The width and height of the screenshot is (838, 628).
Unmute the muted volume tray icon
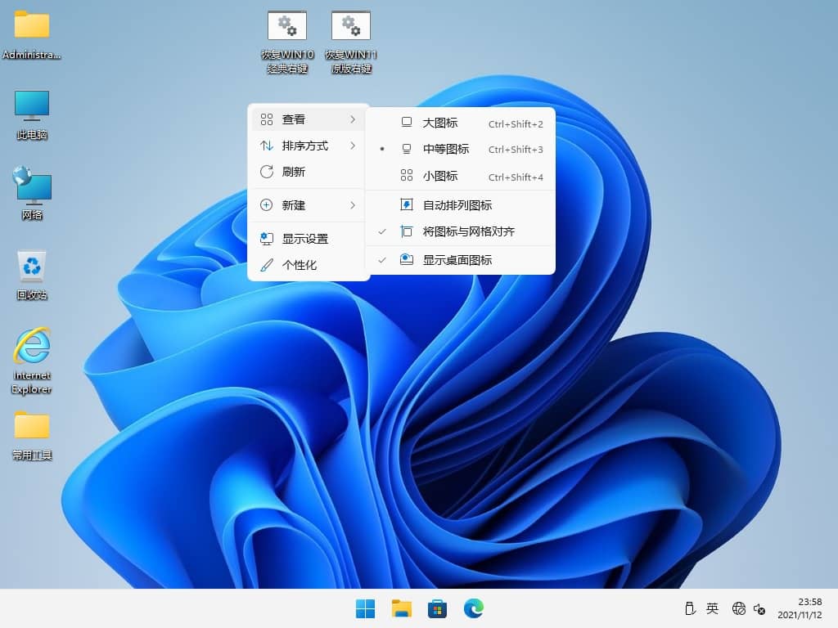(760, 609)
